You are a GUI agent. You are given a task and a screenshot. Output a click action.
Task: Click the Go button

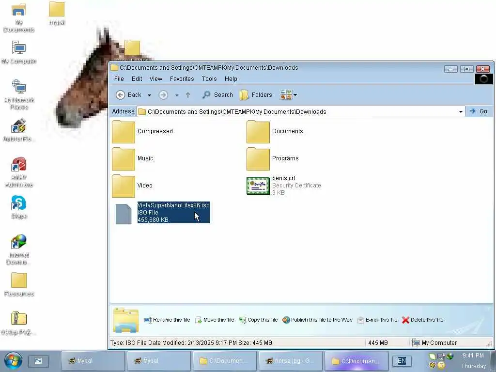479,111
